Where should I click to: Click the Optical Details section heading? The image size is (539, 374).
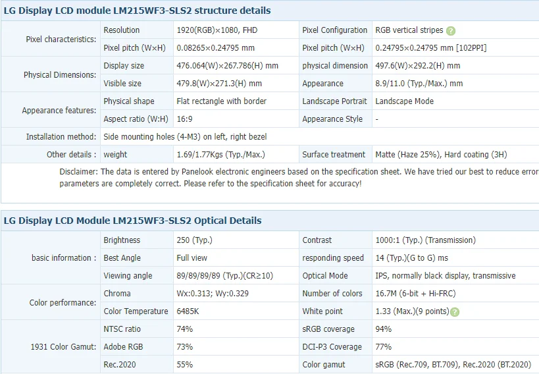pos(133,221)
